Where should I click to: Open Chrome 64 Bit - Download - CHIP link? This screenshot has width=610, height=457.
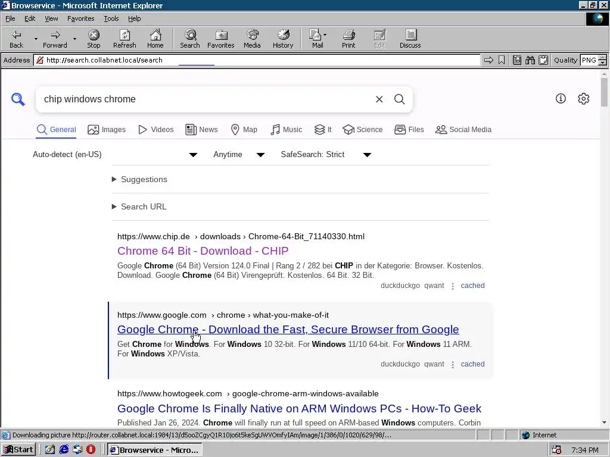203,251
